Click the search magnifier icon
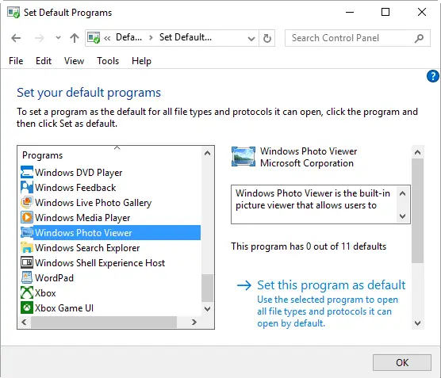The height and width of the screenshot is (378, 441). [419, 38]
